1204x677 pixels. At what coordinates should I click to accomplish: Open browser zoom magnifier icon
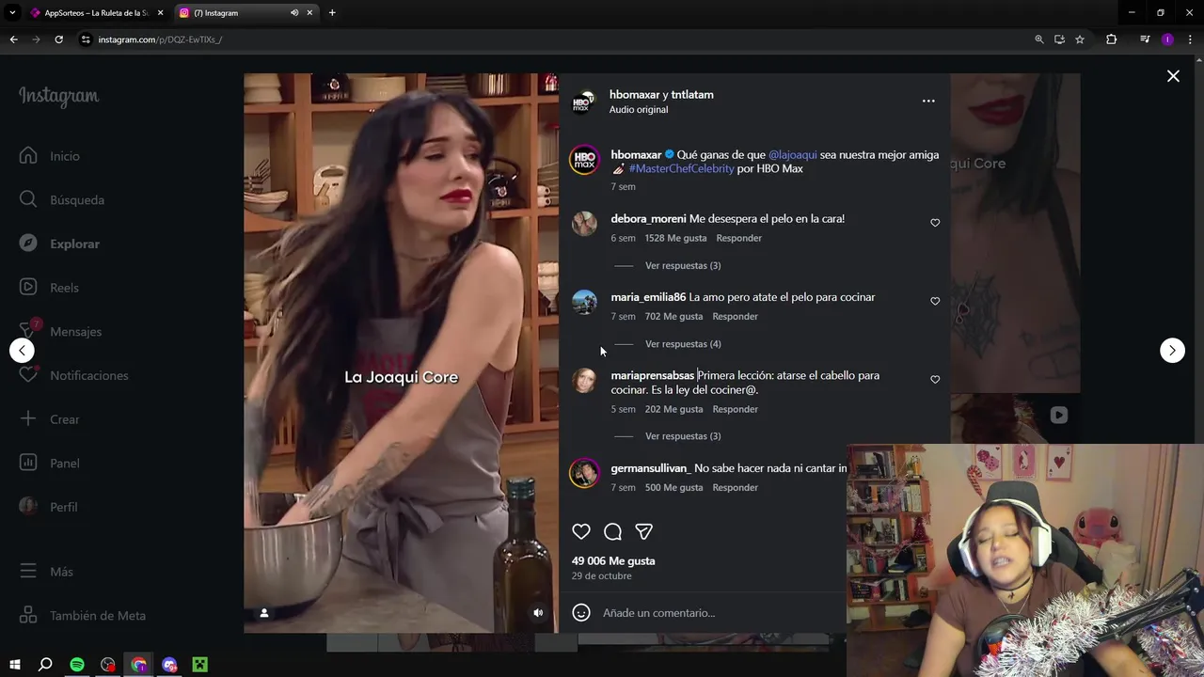(1038, 39)
